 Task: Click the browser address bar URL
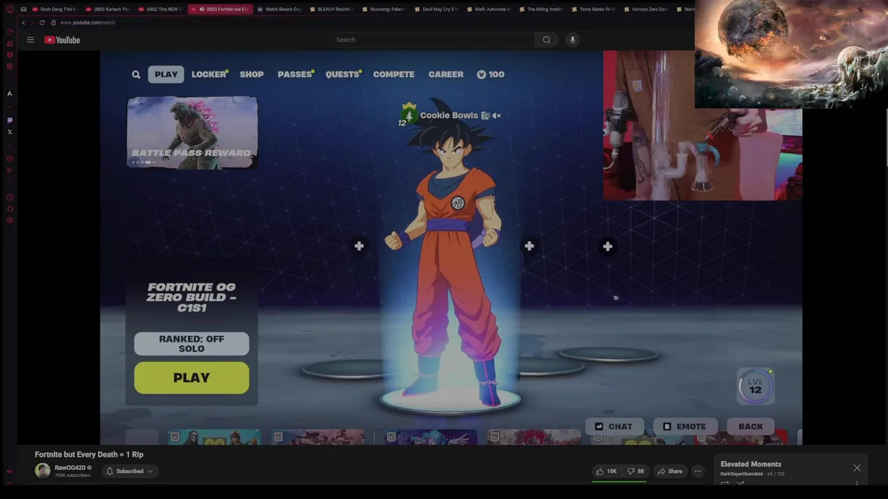point(87,22)
